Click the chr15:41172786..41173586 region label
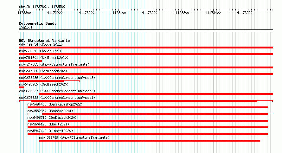Screen dimensions: 282x153 pos(42,7)
